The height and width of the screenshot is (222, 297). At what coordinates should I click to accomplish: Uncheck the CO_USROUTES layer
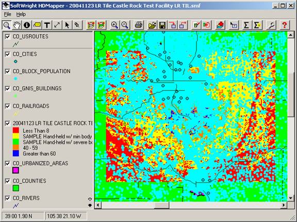pyautogui.click(x=7, y=37)
